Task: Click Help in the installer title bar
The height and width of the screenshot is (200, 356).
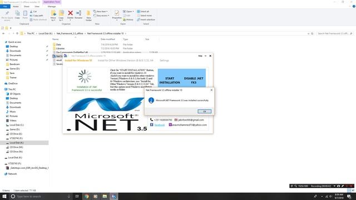Action: click(200, 56)
